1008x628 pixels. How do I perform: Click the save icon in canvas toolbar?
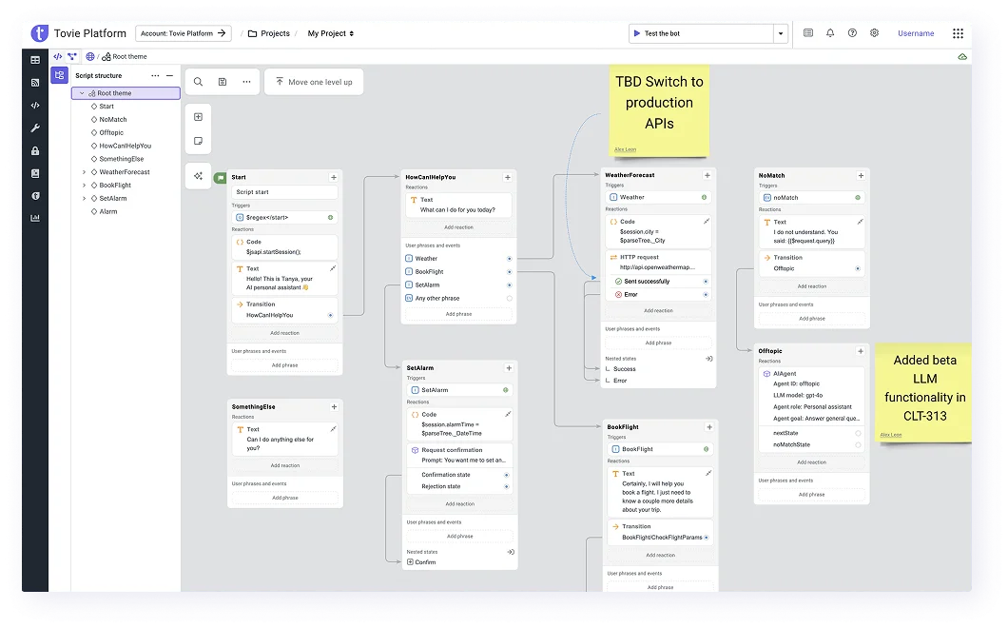(x=223, y=82)
